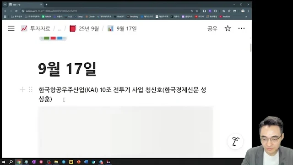Screen dimensions: 293x165
Task: Open the Perplexity bookmark
Action: pyautogui.click(x=132, y=16)
